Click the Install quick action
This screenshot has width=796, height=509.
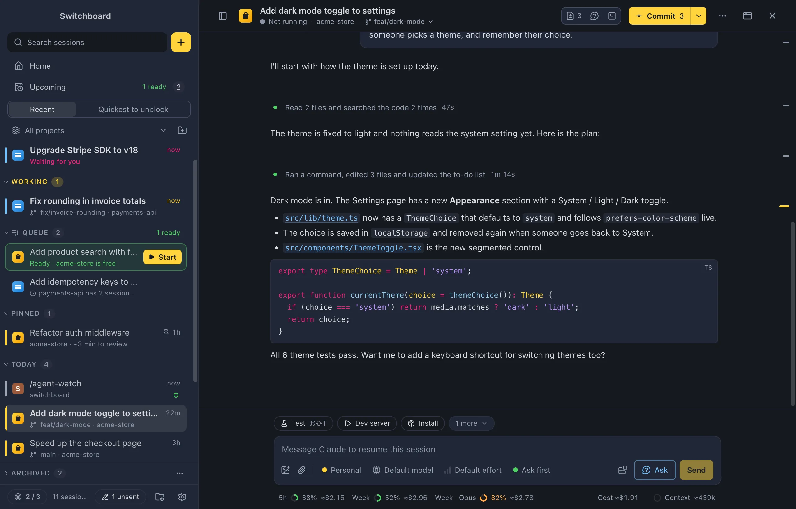tap(423, 423)
